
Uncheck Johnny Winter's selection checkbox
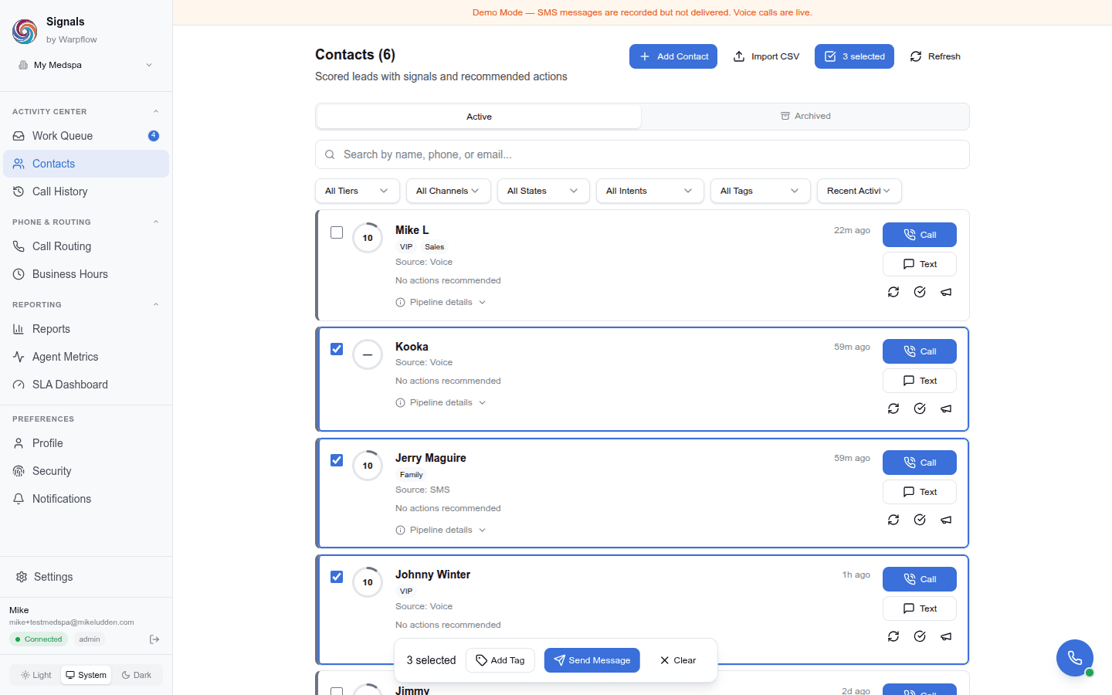[x=337, y=577]
